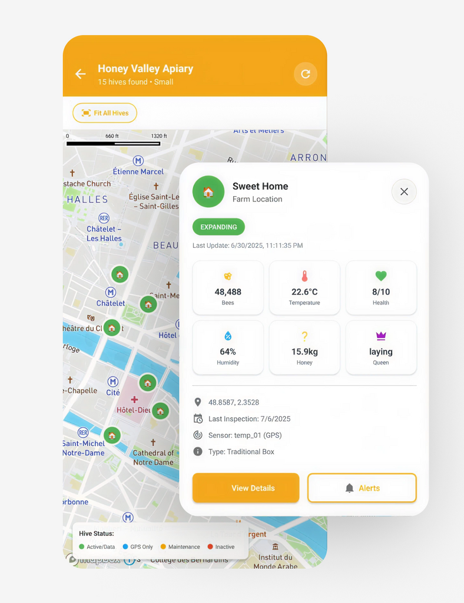Click the orange Maintenance legend dot

tap(163, 546)
